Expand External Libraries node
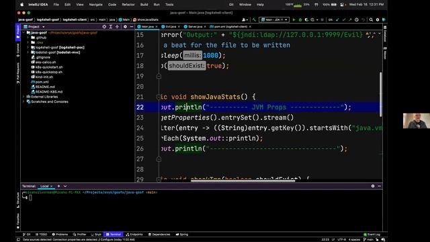The image size is (430, 242). click(x=24, y=97)
